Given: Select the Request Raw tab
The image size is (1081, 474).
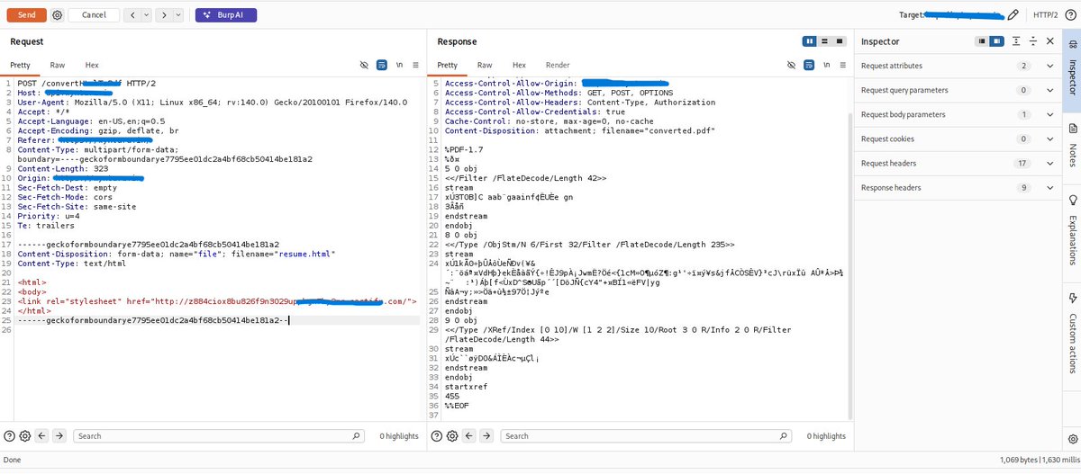Looking at the screenshot, I should [58, 66].
